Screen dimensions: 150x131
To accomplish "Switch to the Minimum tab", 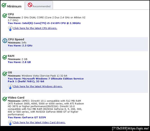I will (x=12, y=5).
